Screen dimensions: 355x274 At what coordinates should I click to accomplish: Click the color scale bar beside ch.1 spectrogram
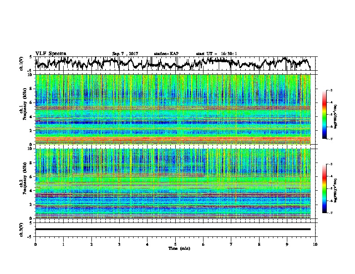tap(325, 115)
